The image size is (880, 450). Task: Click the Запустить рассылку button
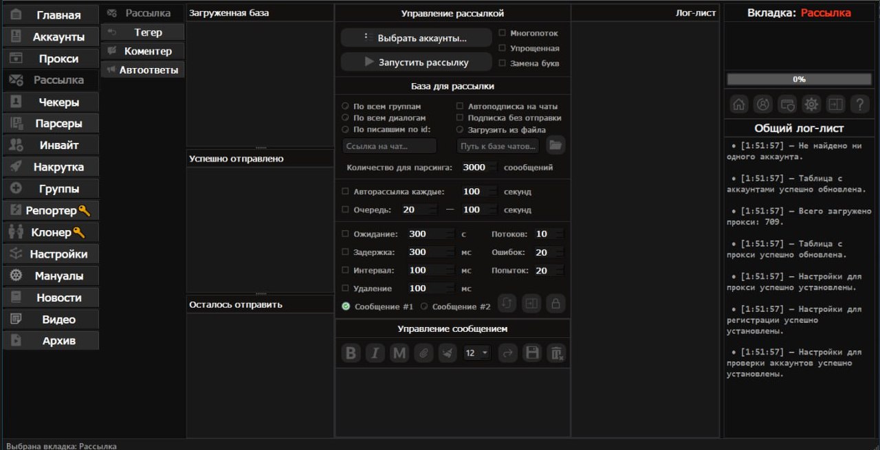(x=416, y=62)
